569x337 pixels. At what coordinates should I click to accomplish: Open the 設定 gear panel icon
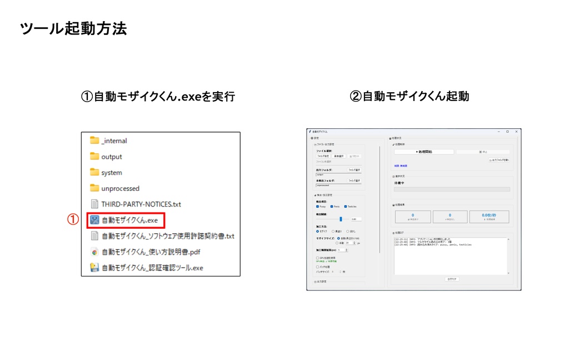pos(312,138)
